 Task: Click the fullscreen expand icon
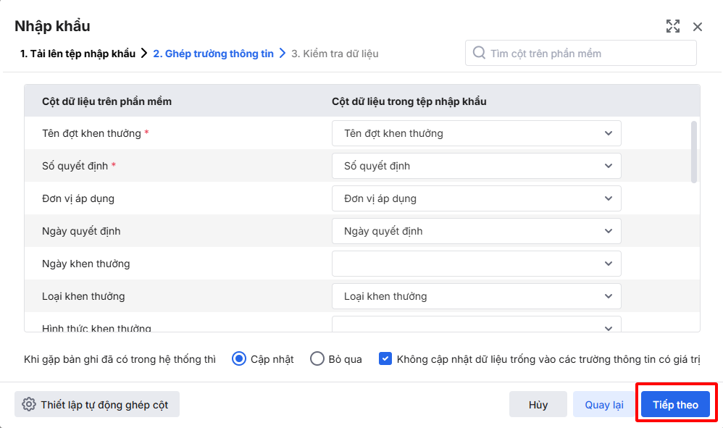(673, 27)
